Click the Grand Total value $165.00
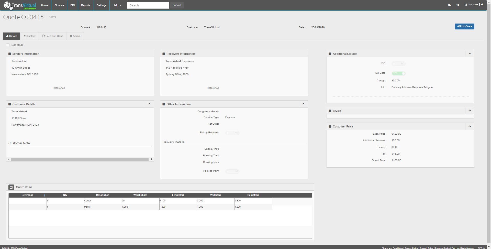Viewport: 491px width, 249px height. tap(396, 160)
